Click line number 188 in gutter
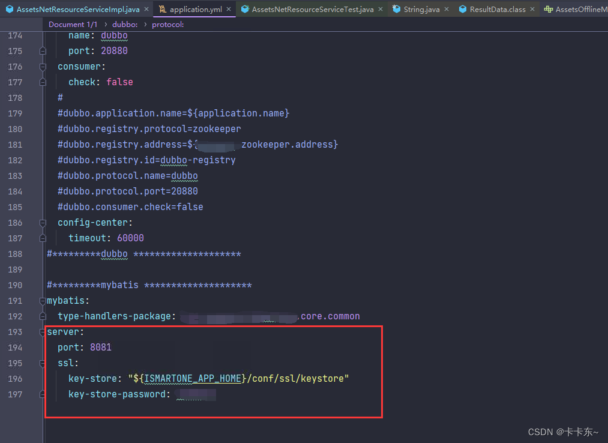 coord(15,254)
